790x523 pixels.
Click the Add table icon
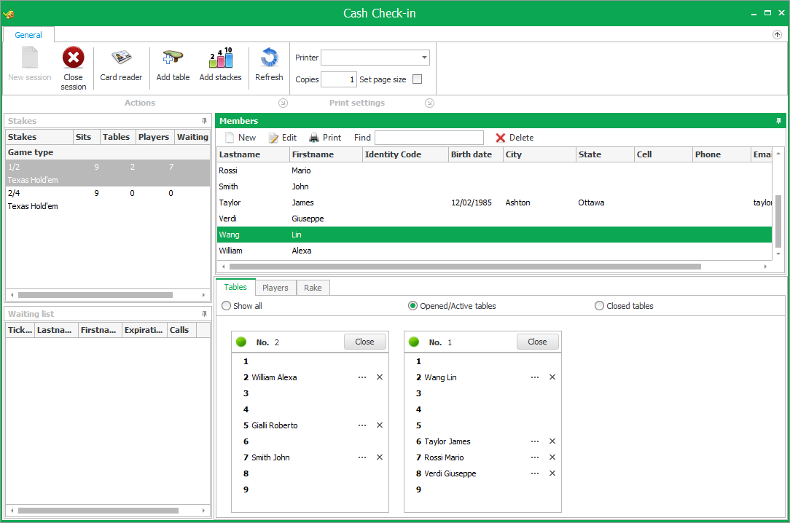[173, 58]
